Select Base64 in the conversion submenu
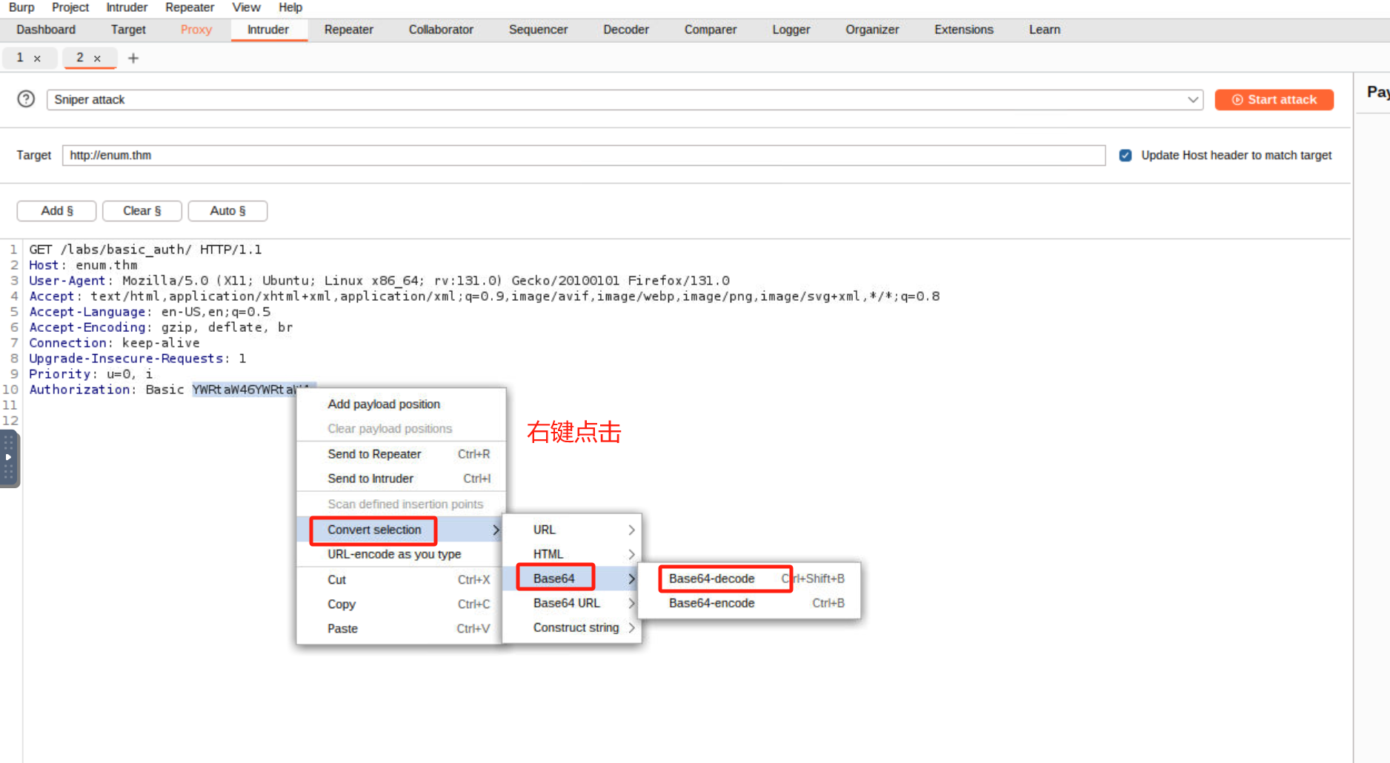 pos(571,579)
